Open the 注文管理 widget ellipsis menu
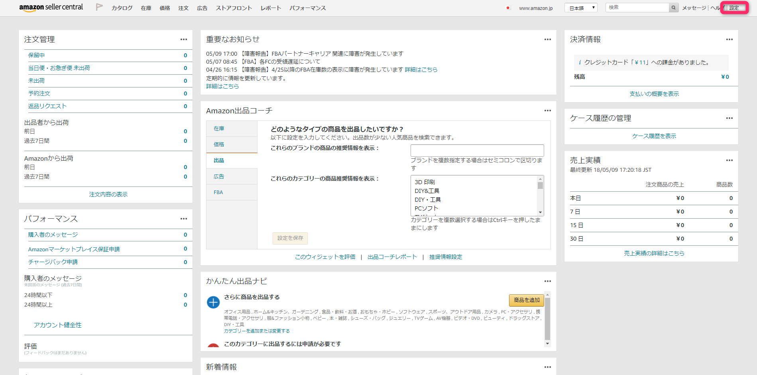 click(x=184, y=39)
